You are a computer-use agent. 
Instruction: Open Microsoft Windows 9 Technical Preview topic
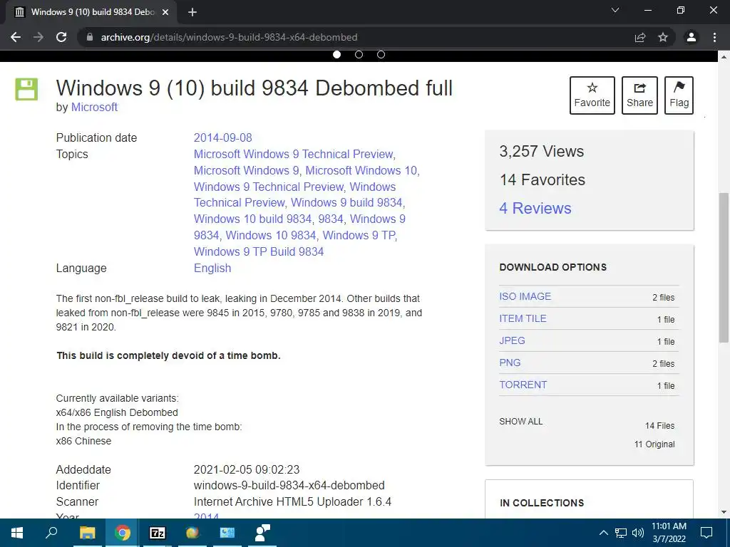(293, 154)
